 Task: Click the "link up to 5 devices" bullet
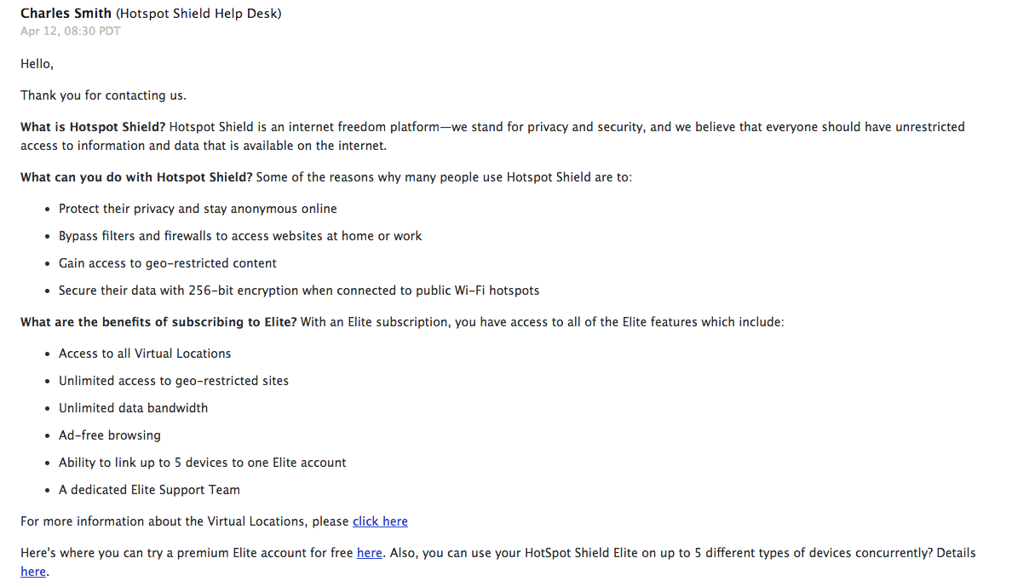[202, 463]
